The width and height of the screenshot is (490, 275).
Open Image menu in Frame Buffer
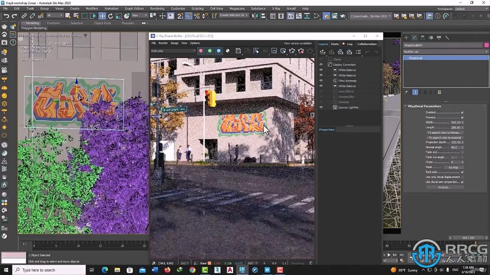coord(175,43)
